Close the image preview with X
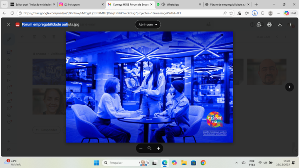The image size is (299, 168). click(x=9, y=24)
